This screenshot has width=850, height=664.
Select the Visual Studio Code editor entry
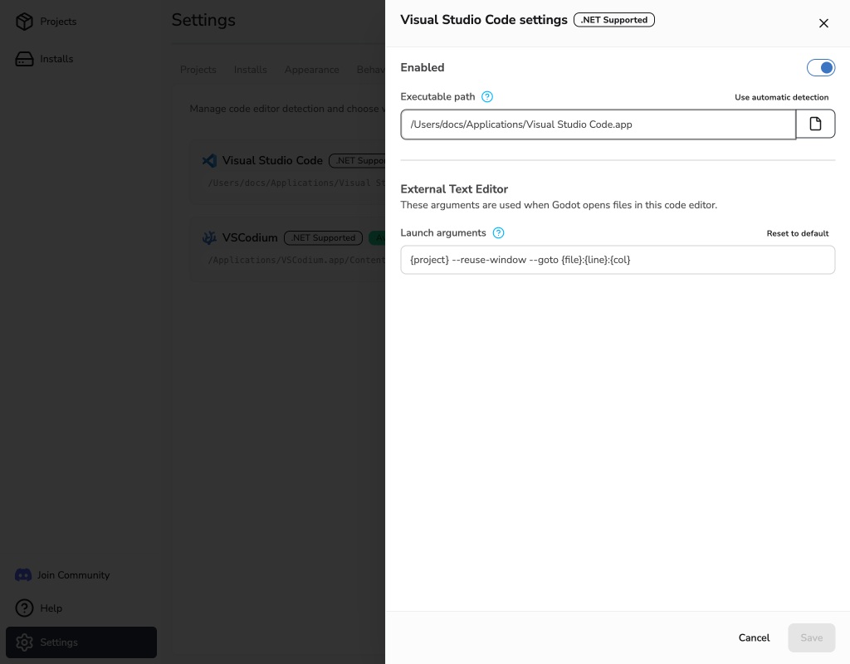[x=287, y=172]
